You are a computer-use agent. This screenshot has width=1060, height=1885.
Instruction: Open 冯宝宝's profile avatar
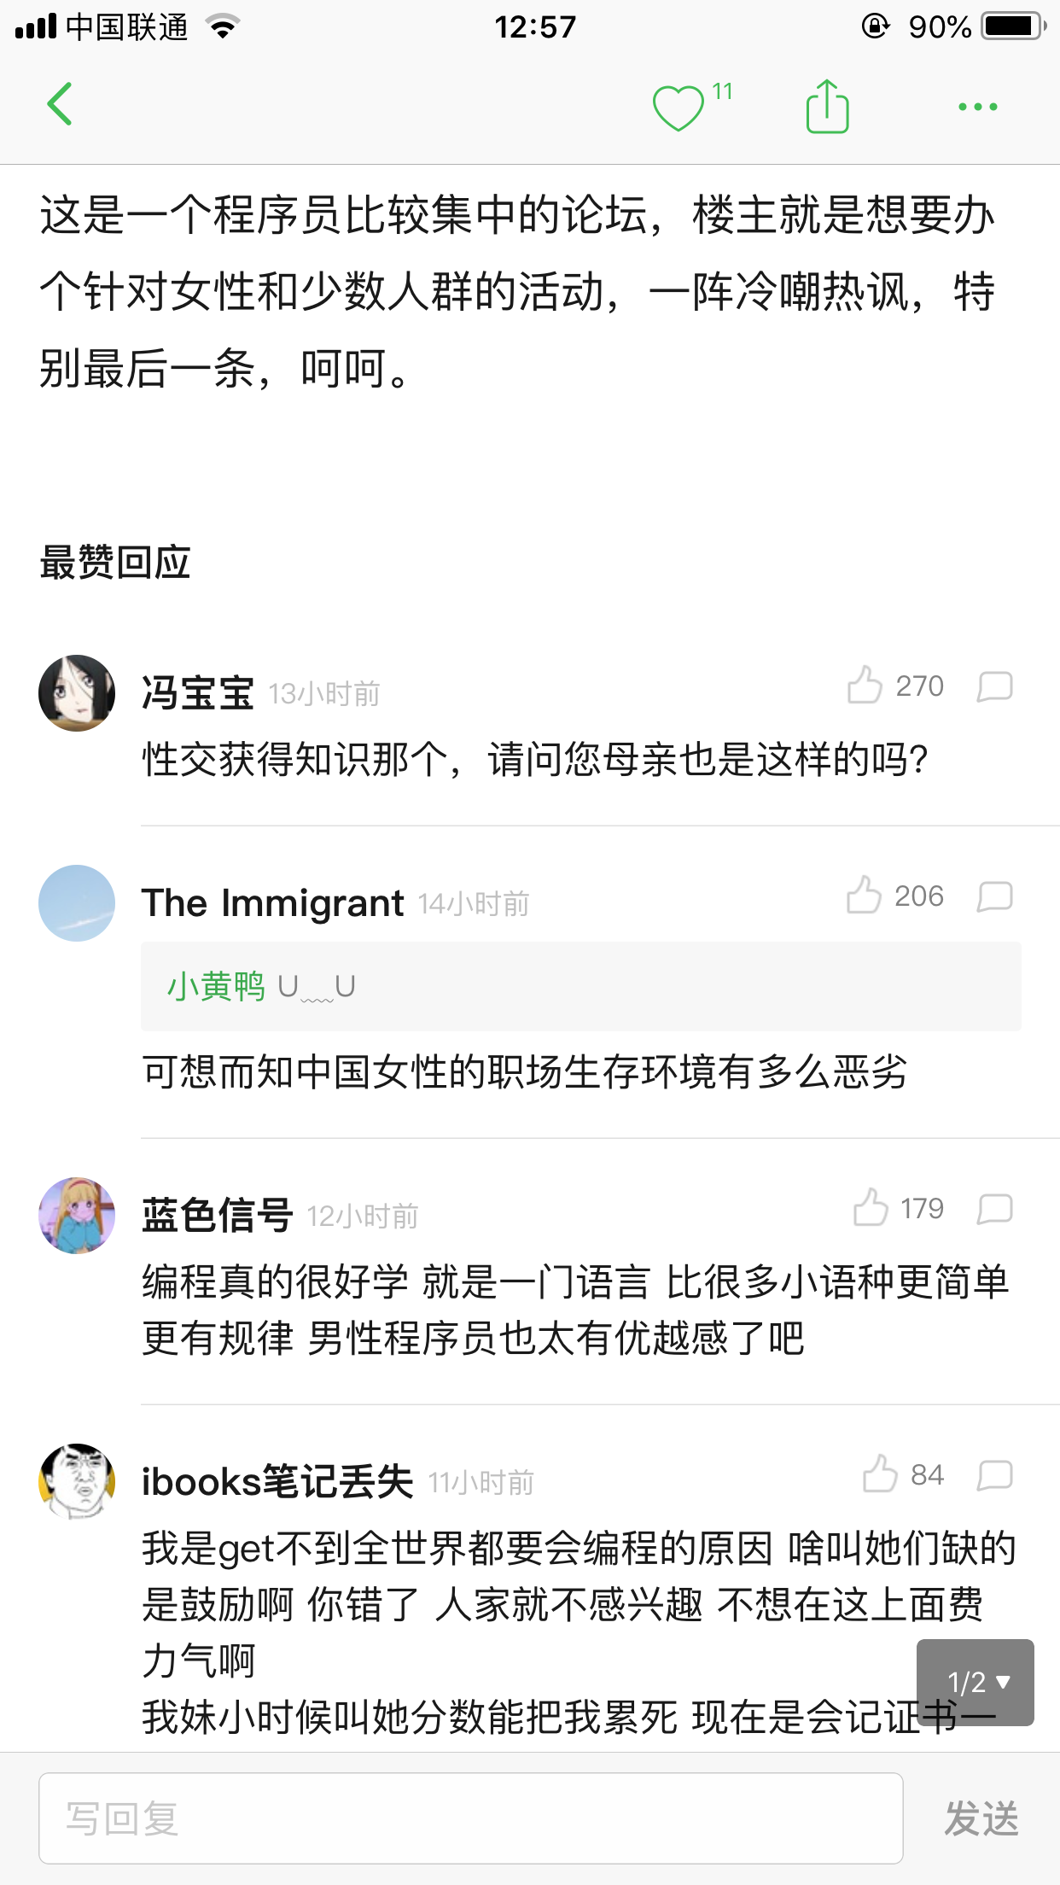[x=77, y=693]
